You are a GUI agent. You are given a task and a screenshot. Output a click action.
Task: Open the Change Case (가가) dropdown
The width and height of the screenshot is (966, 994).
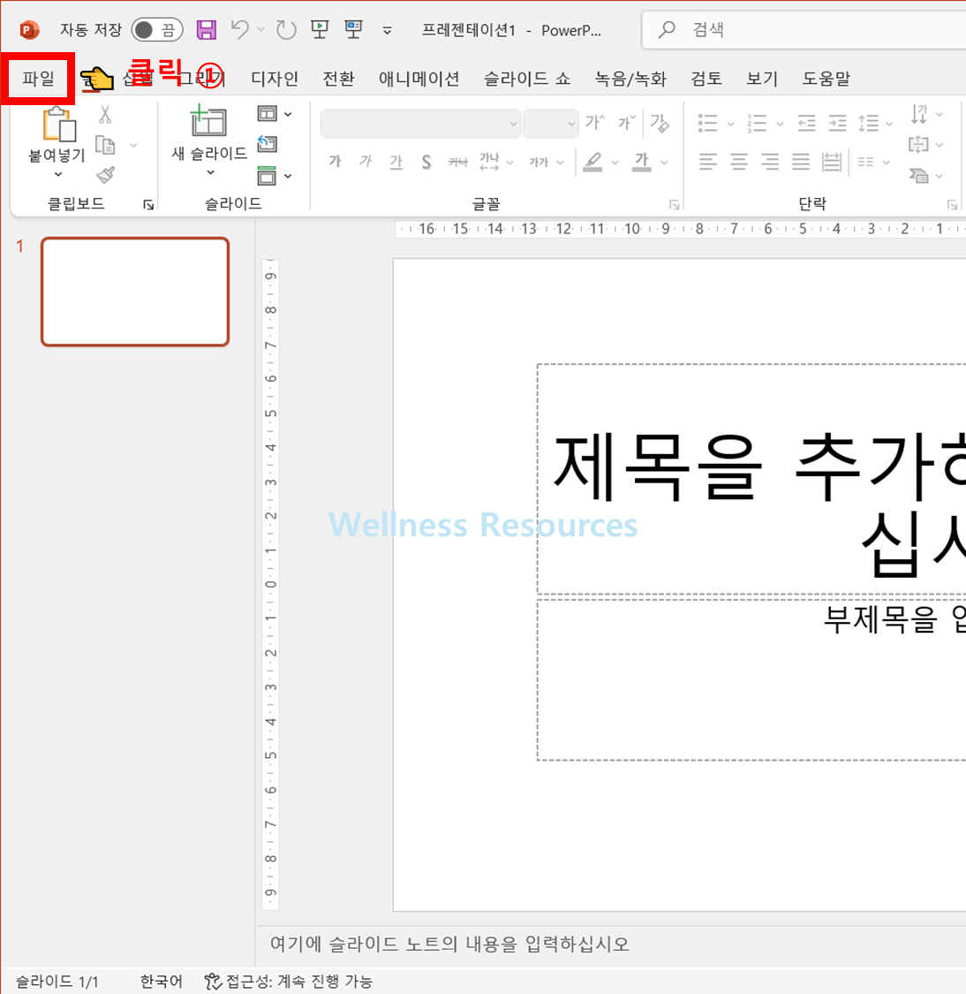click(546, 163)
